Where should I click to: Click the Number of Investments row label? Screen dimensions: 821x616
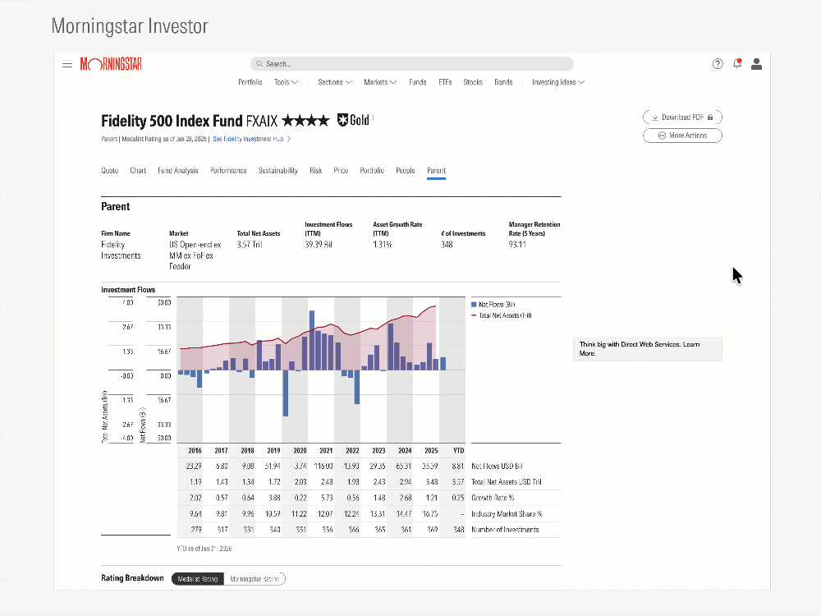pos(505,530)
